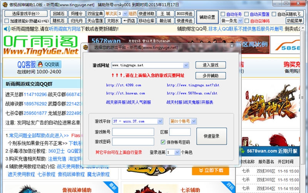This screenshot has height=193, width=308.
Task: Open the 注册充值 help link
Action: [x=57, y=159]
